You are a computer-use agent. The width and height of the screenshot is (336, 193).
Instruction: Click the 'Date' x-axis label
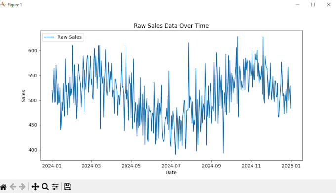point(171,172)
